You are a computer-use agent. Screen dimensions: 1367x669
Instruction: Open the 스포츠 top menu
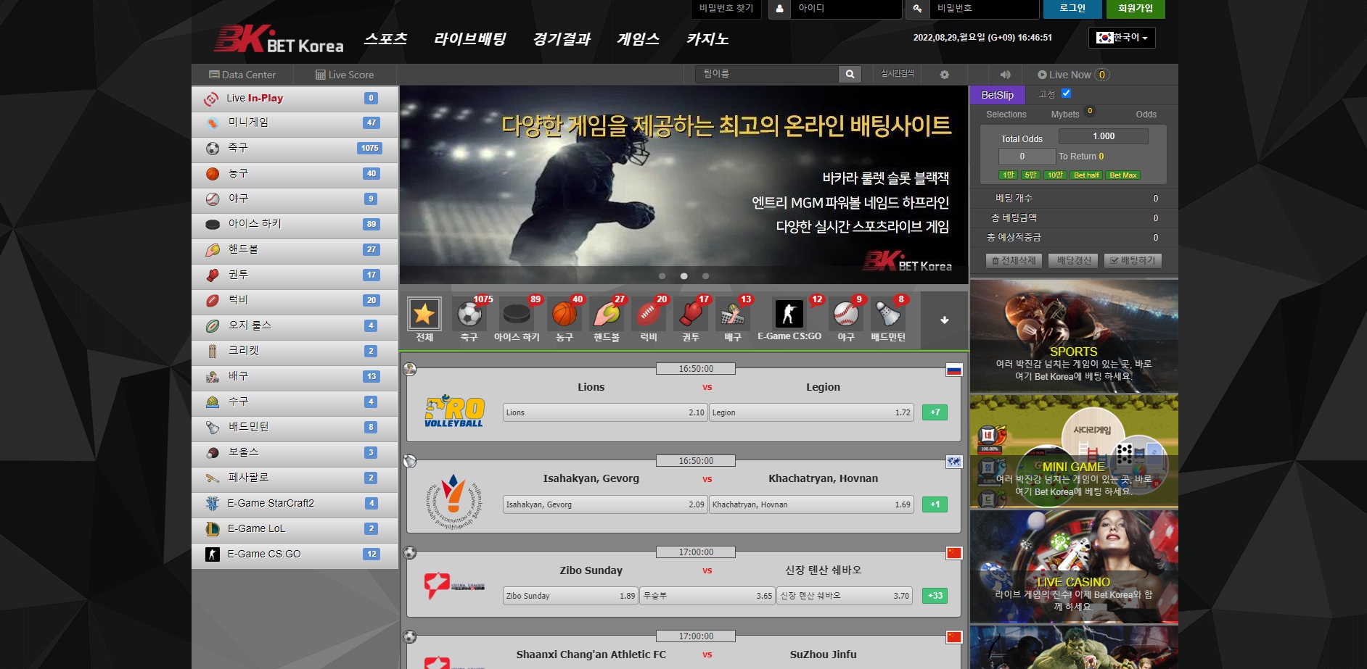coord(385,39)
